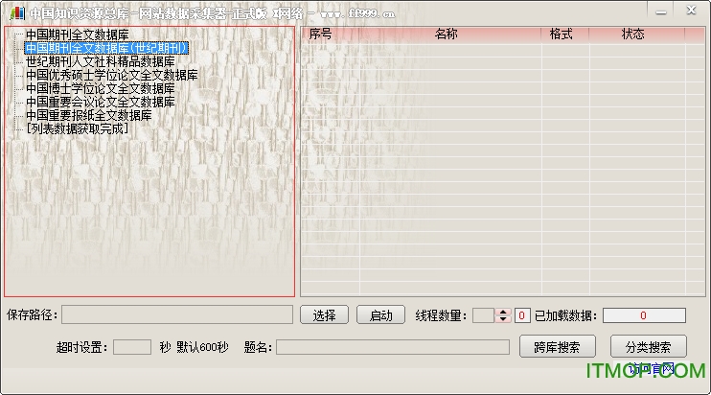Select 中国期刊全文数据库 tree item
Viewport: 711px width, 395px height.
(77, 35)
